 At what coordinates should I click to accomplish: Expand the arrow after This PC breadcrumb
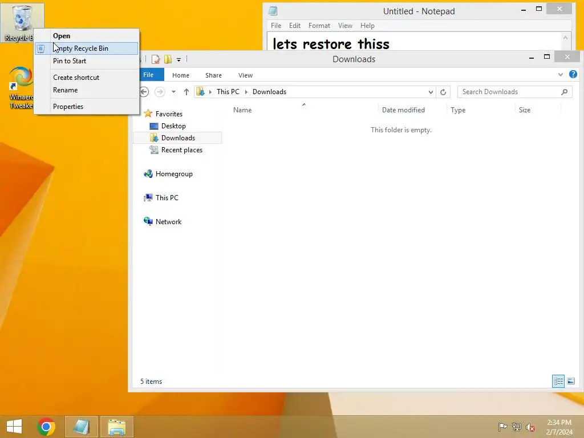pos(246,92)
